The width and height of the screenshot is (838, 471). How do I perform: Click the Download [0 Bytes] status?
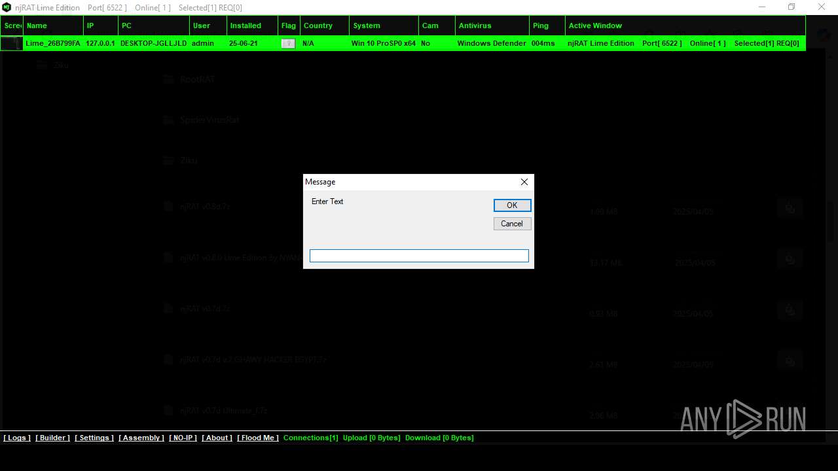[439, 438]
